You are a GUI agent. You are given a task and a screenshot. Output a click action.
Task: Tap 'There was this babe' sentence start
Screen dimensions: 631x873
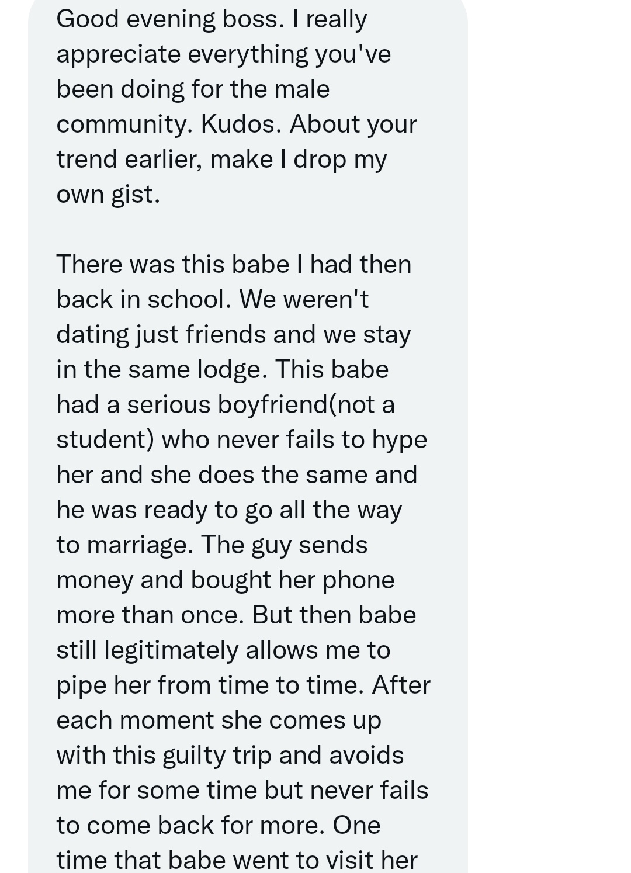(x=173, y=264)
